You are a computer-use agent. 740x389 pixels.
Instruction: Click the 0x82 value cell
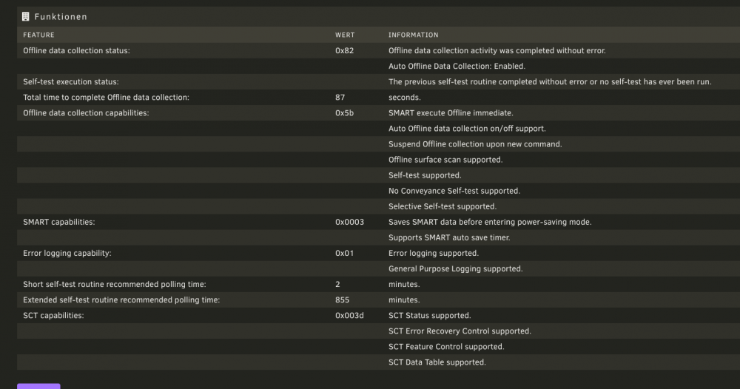click(x=345, y=50)
